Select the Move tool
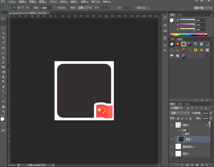 click(x=3, y=18)
